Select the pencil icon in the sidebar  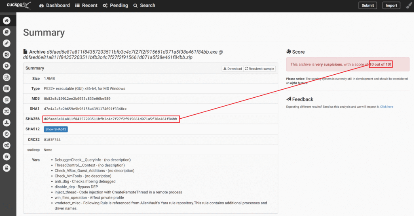point(6,43)
